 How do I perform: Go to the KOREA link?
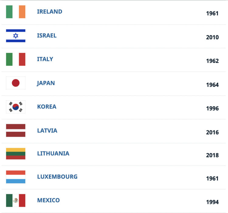pyautogui.click(x=47, y=106)
